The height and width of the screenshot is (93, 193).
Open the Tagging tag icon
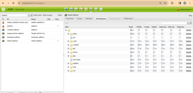[x=101, y=9]
